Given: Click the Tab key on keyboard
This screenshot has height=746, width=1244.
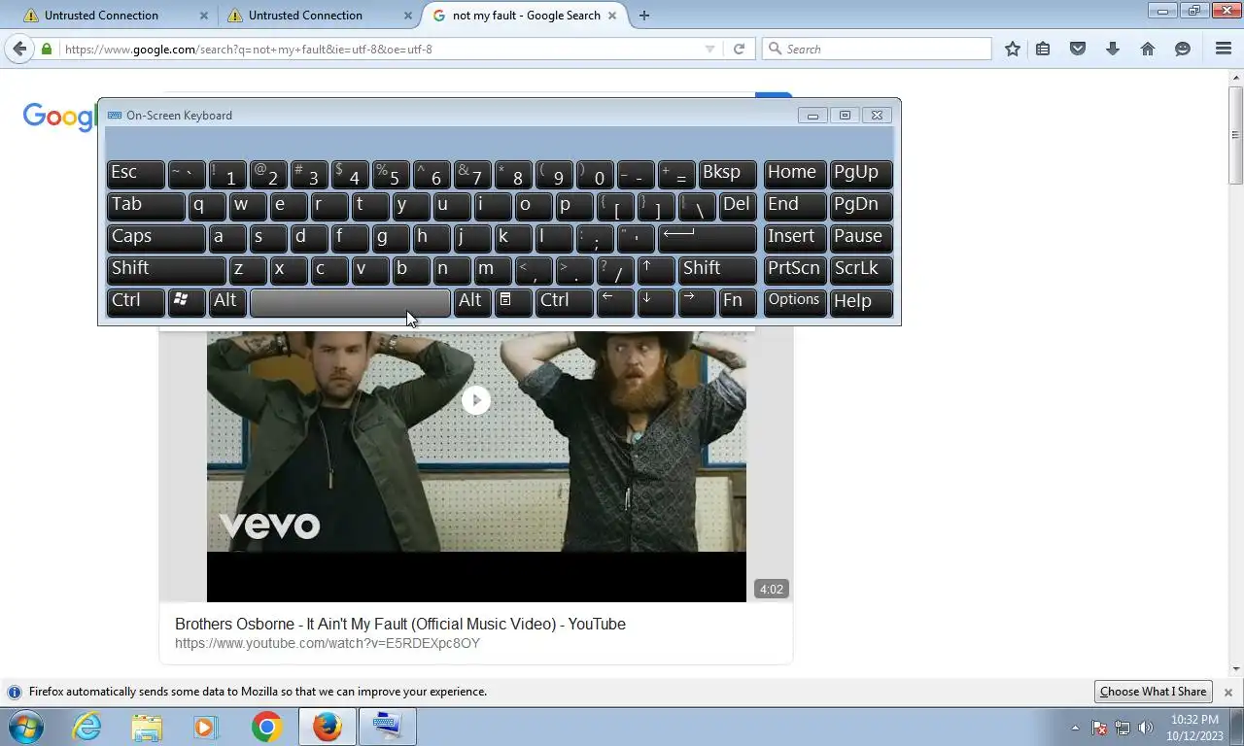Looking at the screenshot, I should 146,205.
